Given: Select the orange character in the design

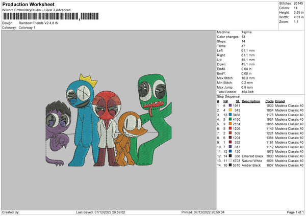Looking at the screenshot, I should [126, 138].
